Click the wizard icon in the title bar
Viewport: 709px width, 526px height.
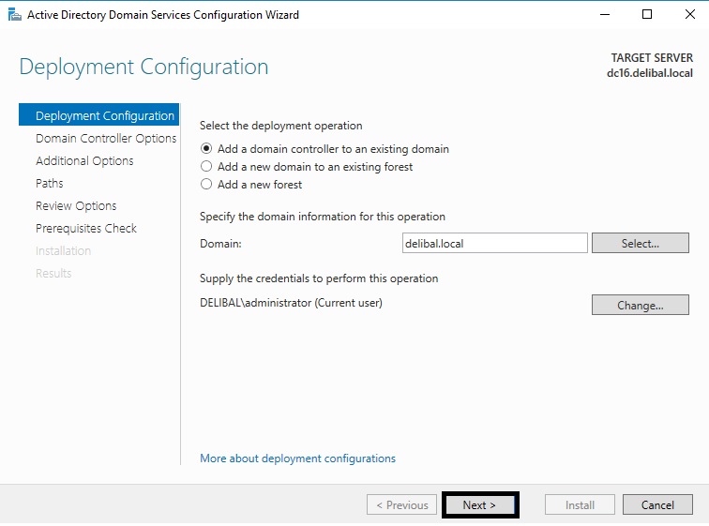click(x=14, y=14)
